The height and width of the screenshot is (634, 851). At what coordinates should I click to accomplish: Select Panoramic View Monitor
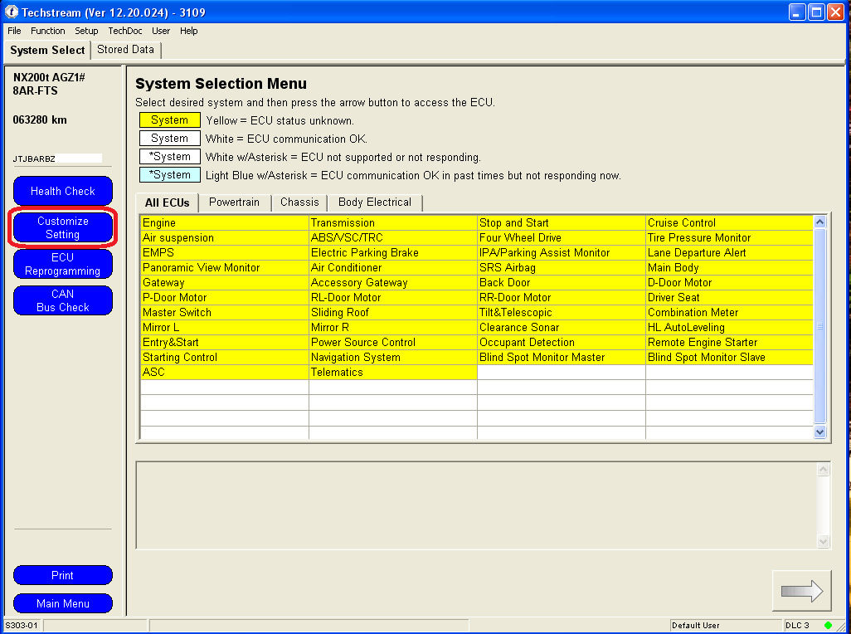pyautogui.click(x=224, y=267)
